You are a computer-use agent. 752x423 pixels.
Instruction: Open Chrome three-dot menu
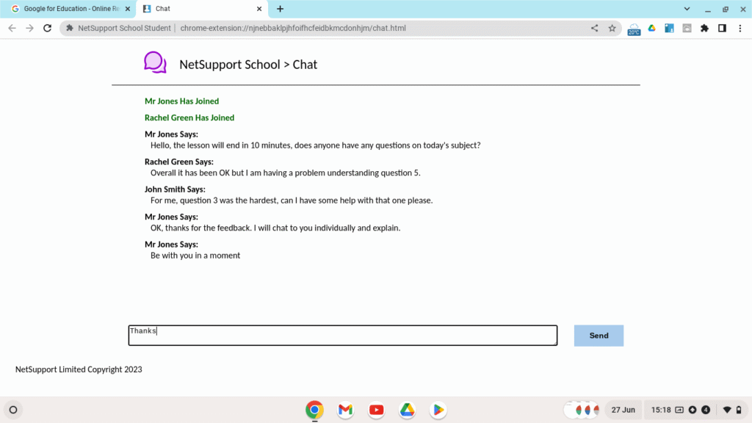740,29
